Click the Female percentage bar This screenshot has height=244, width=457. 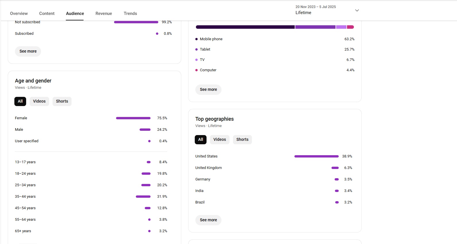(133, 118)
